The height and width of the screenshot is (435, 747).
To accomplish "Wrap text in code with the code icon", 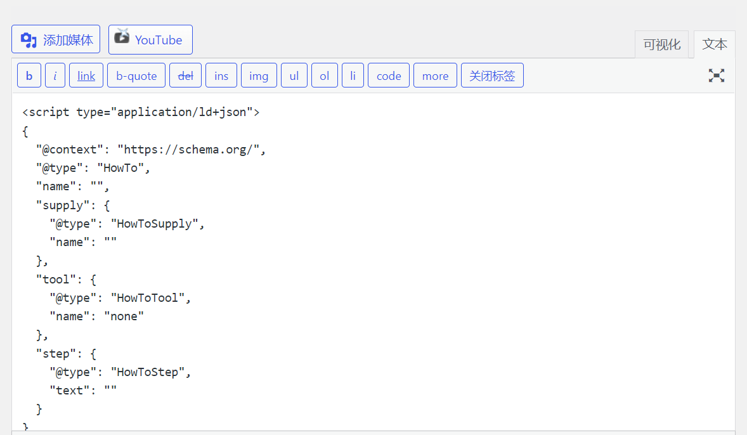I will pyautogui.click(x=388, y=75).
